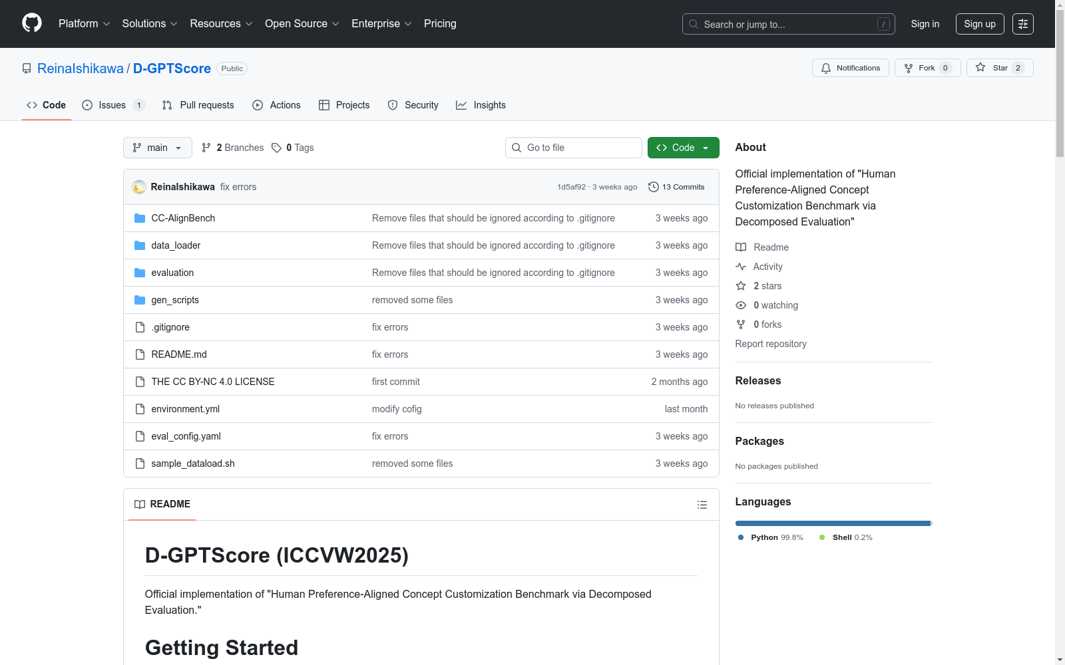Click the evaluation folder icon
Image resolution: width=1065 pixels, height=665 pixels.
(x=140, y=273)
